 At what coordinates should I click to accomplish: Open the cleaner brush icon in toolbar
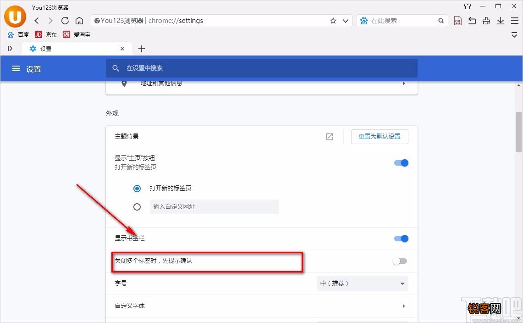point(486,21)
